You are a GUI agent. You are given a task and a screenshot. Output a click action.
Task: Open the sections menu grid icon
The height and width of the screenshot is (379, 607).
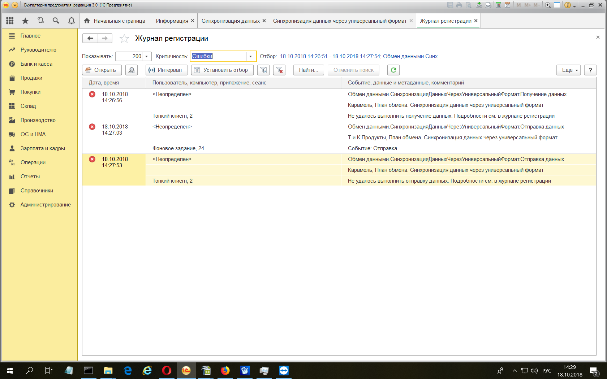10,21
